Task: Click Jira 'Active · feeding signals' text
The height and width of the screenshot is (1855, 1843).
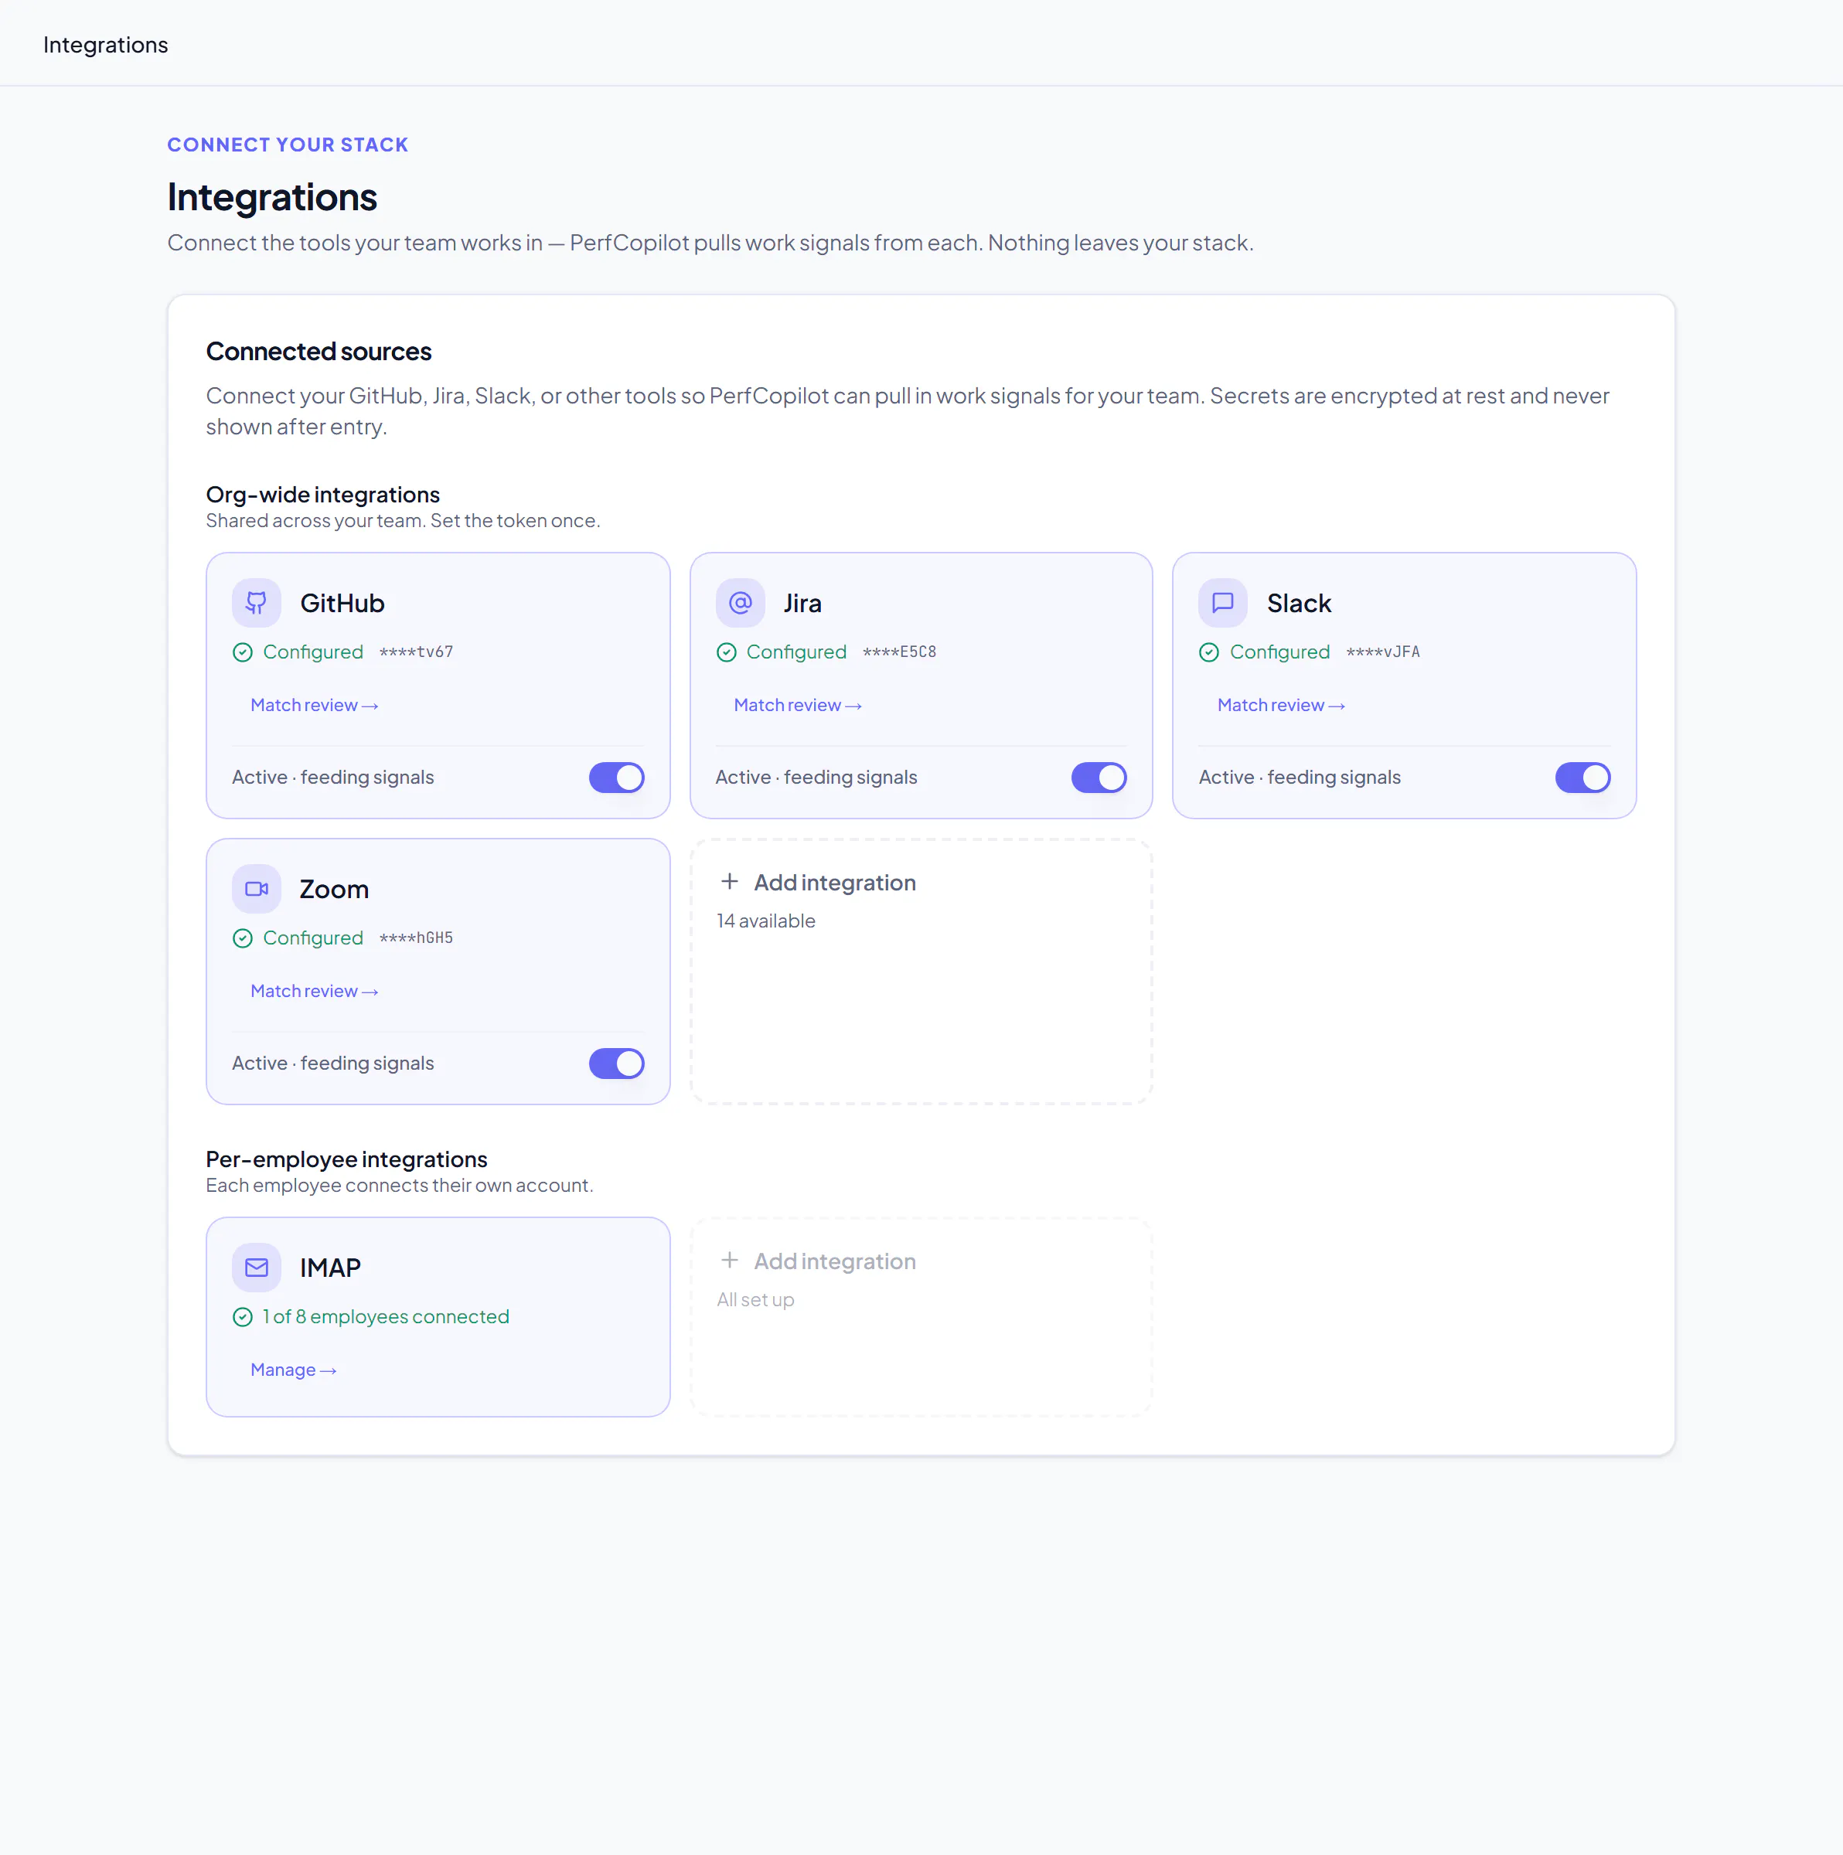Action: [x=816, y=777]
